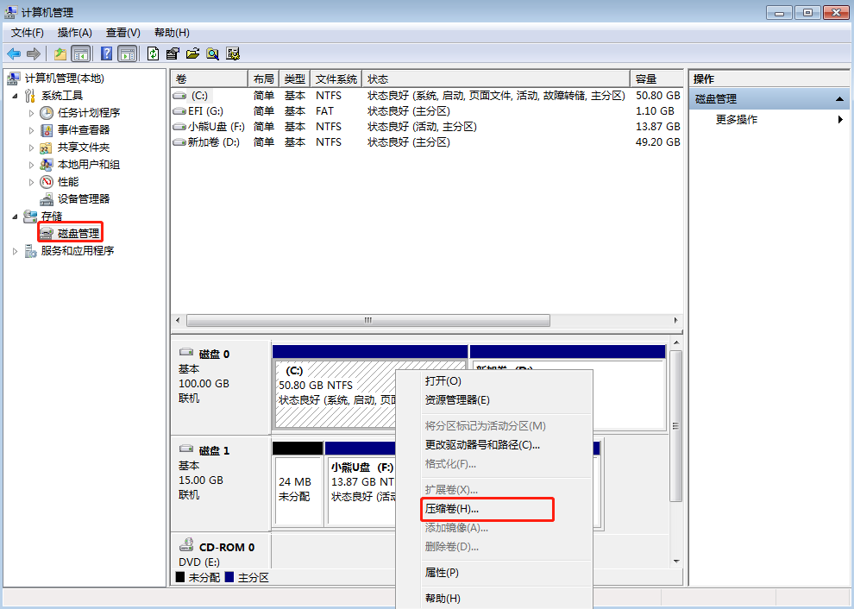Expand the 任务计划程序 tree node

[32, 112]
